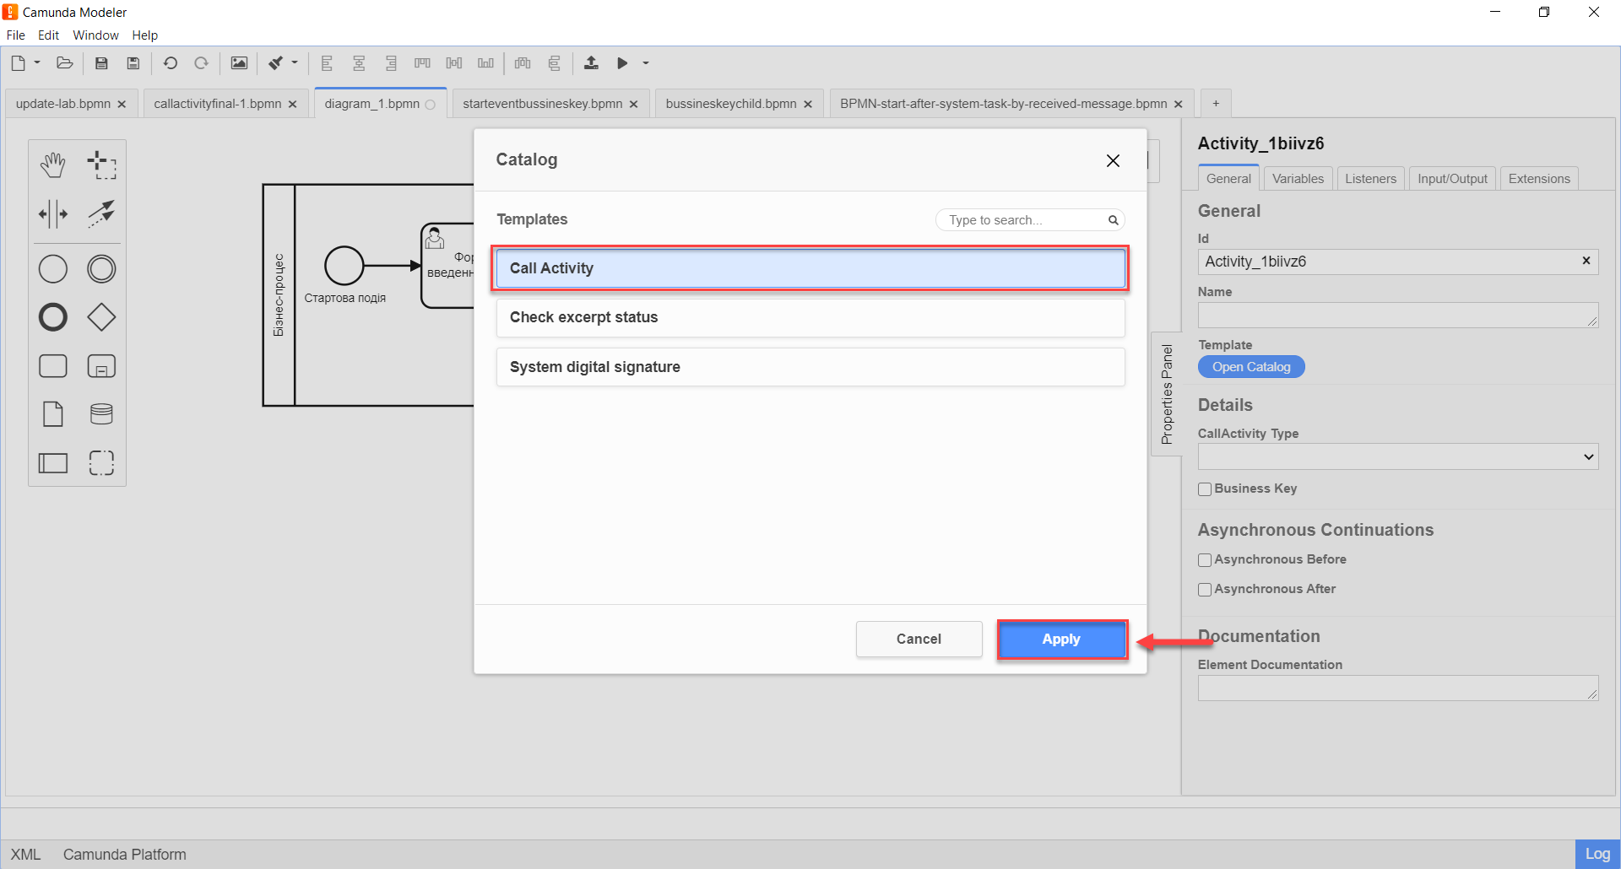
Task: Export diagram as image
Action: click(x=239, y=63)
